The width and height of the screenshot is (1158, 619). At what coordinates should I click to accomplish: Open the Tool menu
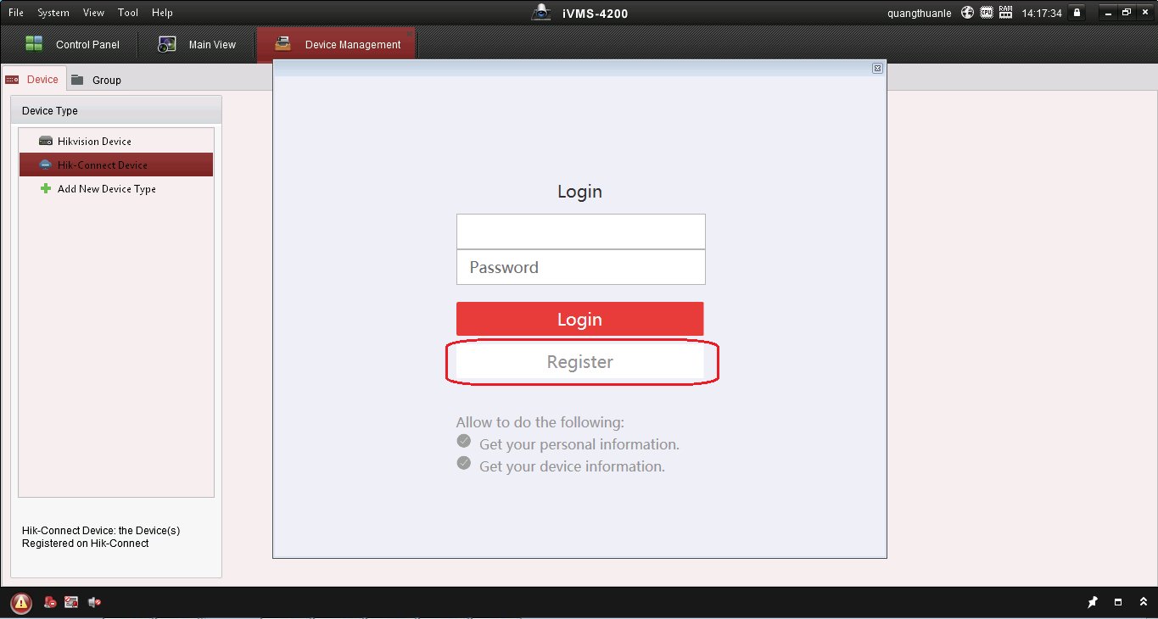tap(128, 13)
